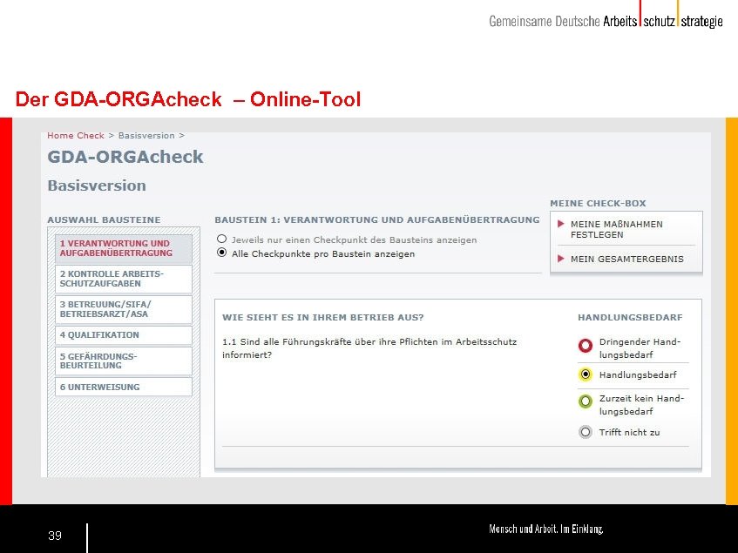Choose 'Jeweils nur einen Checkpunkt' radio option

(x=221, y=239)
